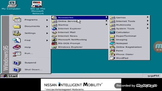Click the Calculator icon
The image size is (162, 91).
[112, 32]
